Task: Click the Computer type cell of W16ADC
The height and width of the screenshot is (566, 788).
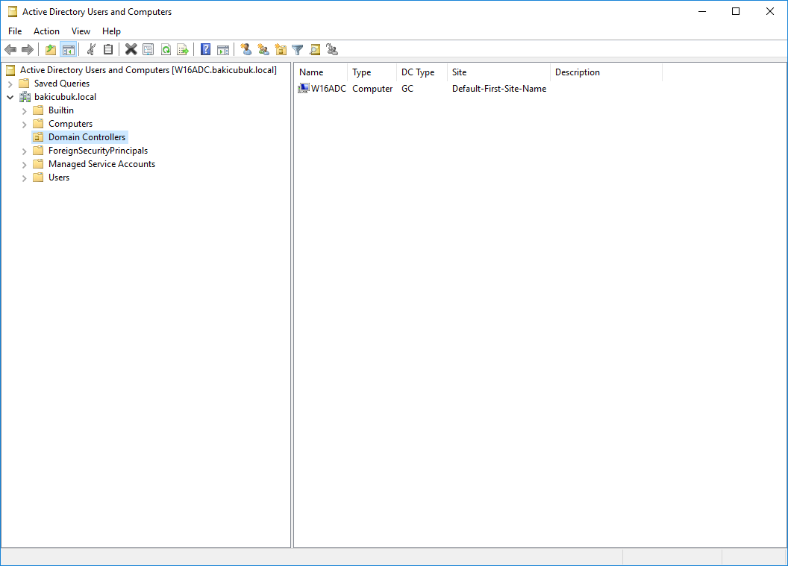Action: pos(372,89)
